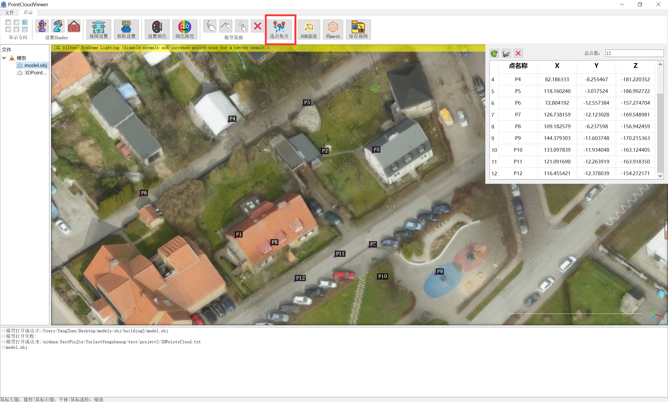Open the 文件 menu tab
The height and width of the screenshot is (402, 668).
(9, 13)
